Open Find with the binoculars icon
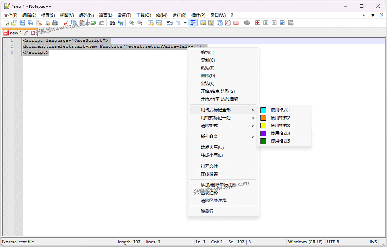The width and height of the screenshot is (387, 247). pyautogui.click(x=112, y=23)
